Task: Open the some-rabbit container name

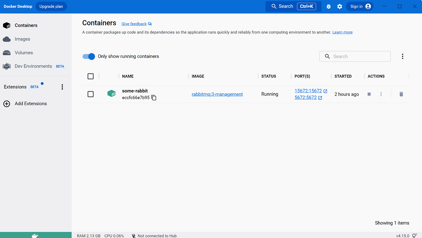Action: (x=135, y=91)
